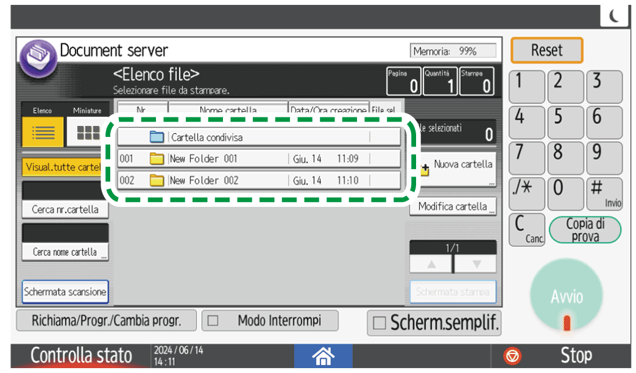Open Controlla stato

[81, 355]
